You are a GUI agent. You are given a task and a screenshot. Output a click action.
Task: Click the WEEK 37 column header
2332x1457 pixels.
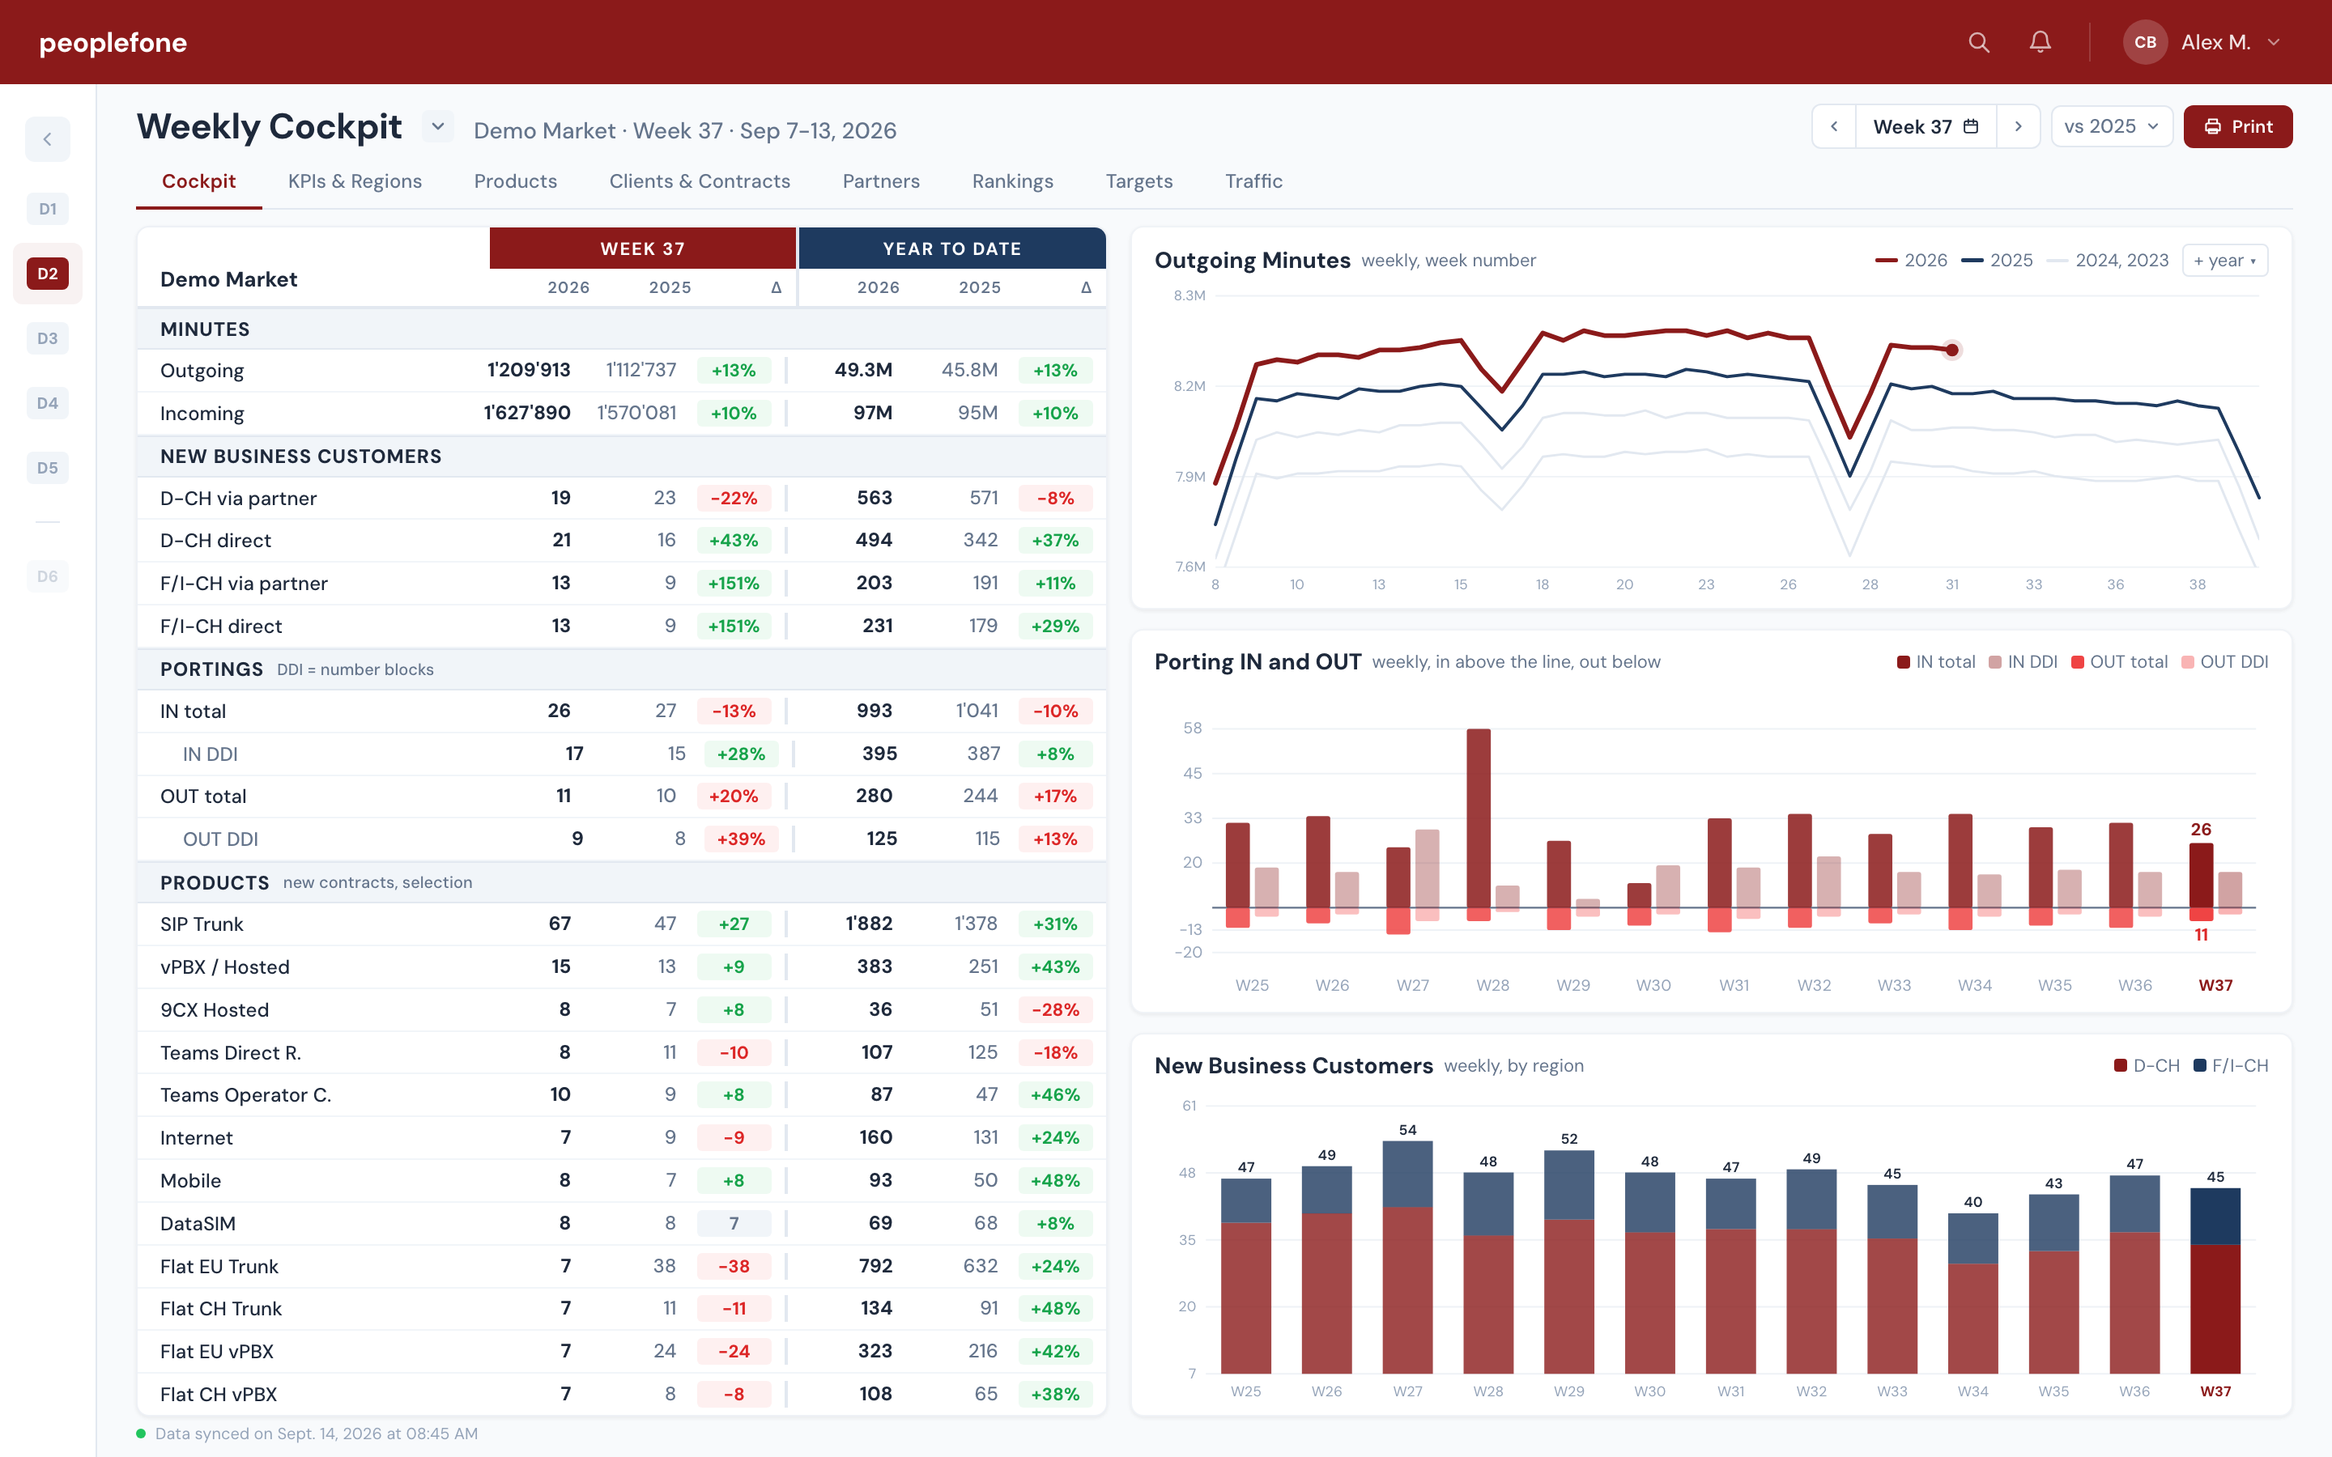coord(643,248)
